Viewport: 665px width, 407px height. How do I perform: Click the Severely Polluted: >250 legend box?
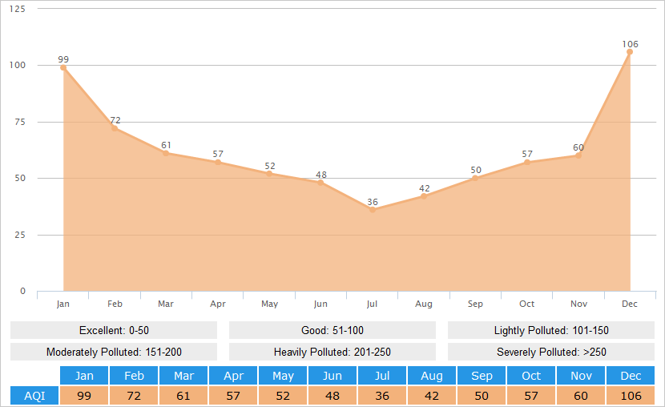coord(551,352)
